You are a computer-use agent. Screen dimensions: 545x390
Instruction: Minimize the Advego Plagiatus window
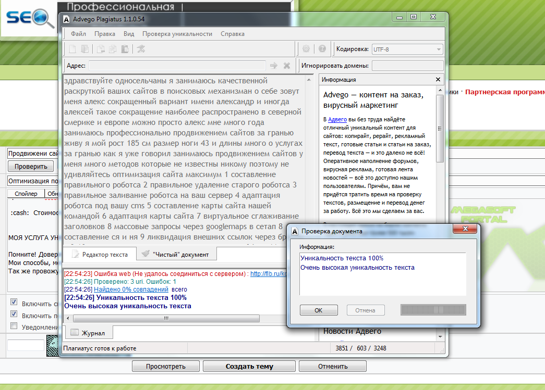pyautogui.click(x=399, y=17)
